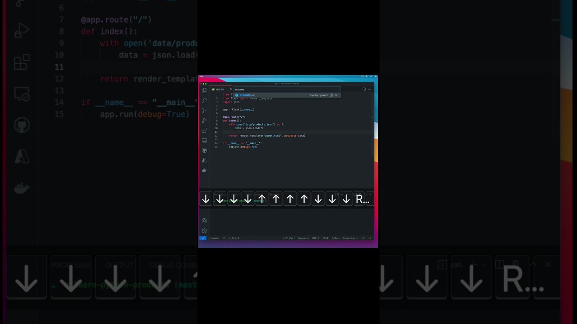Click the line 'import json' in editor
Screen dimensions: 577x324
[231, 102]
